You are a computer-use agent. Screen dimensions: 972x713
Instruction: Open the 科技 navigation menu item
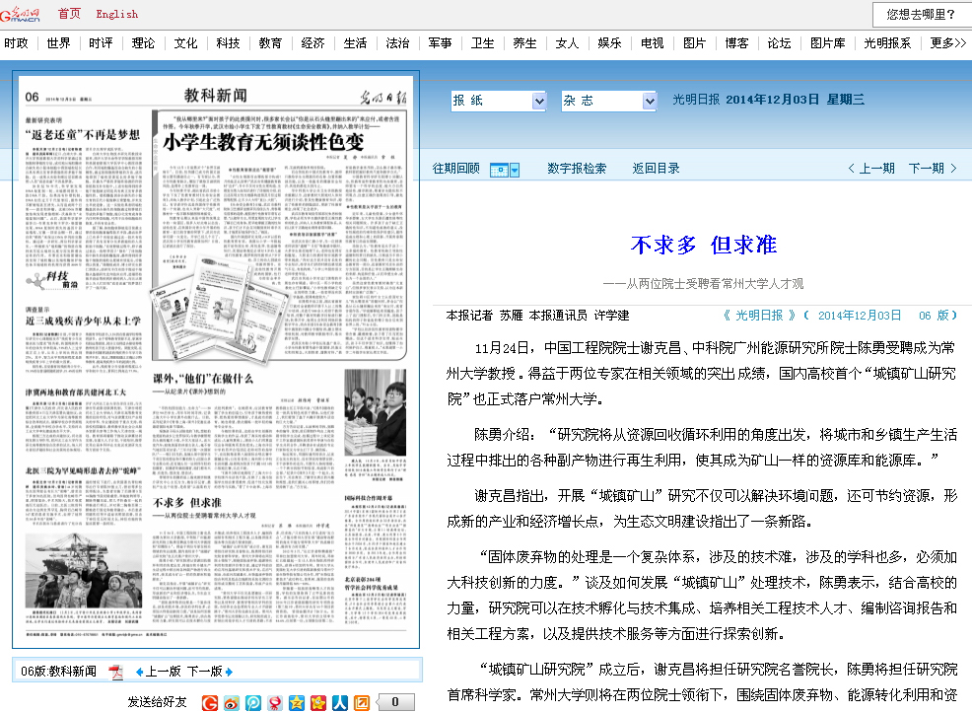pos(228,43)
